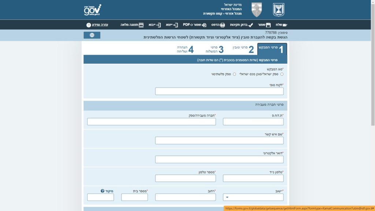375x211 pixels.
Task: Click the gov.il logo link
Action: (x=92, y=10)
